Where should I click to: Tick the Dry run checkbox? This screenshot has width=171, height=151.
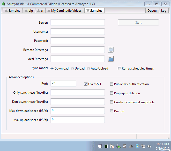(x=111, y=111)
